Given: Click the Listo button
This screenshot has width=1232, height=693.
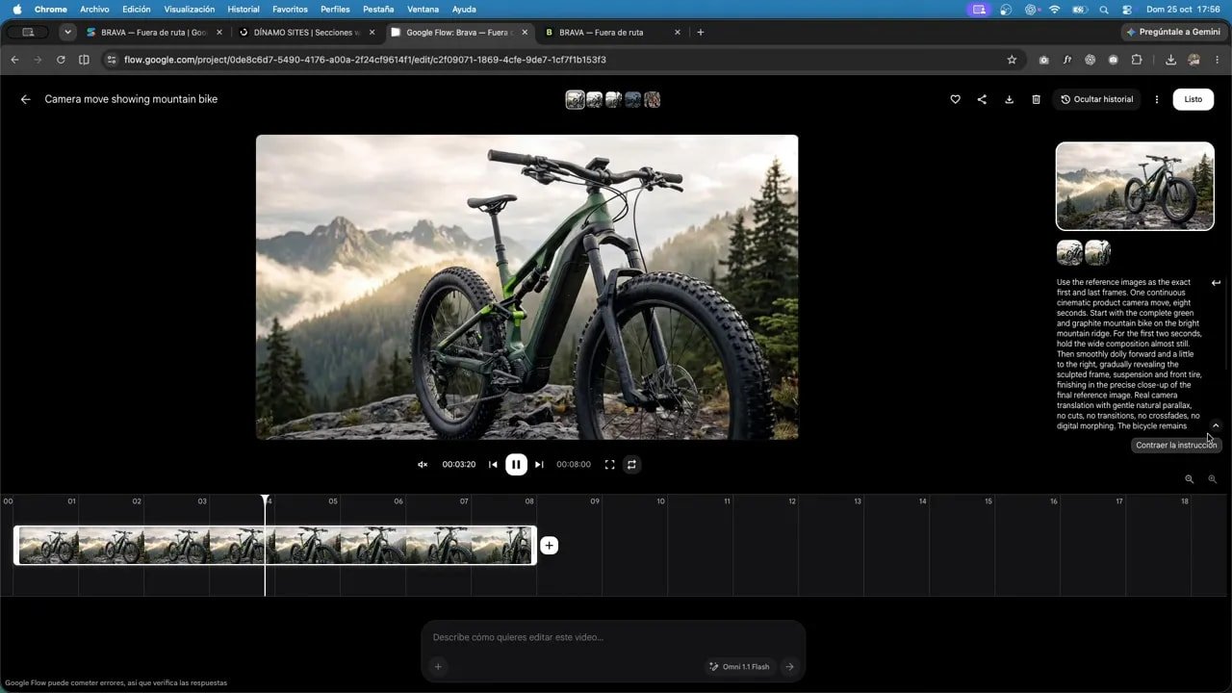Looking at the screenshot, I should 1193,99.
